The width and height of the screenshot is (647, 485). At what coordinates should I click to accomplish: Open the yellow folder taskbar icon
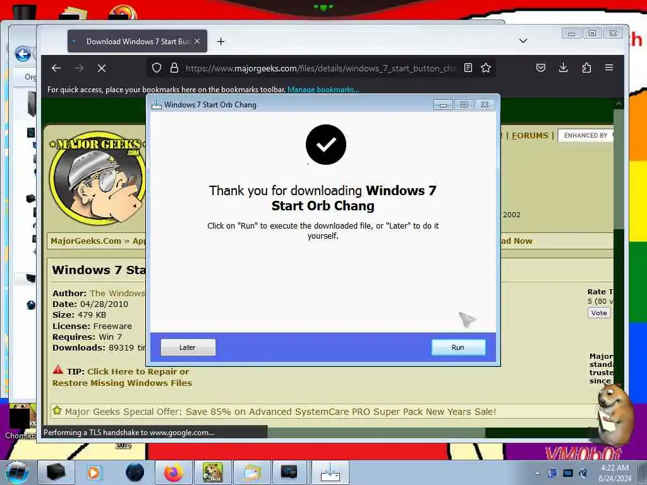[252, 472]
